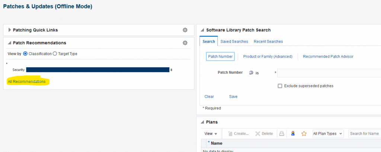Viewport: 381px width, 152px height.
Task: Click the Patch Number help icon
Action: [x=251, y=73]
